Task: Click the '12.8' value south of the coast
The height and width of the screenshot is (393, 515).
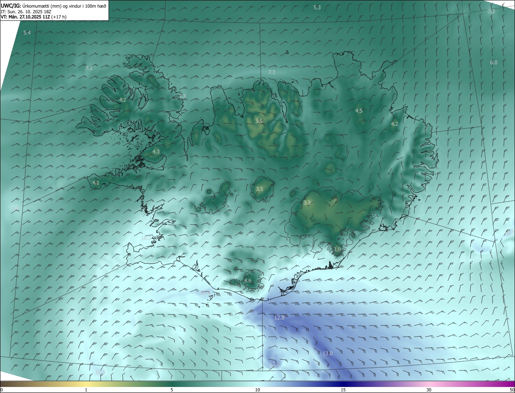Action: (279, 317)
